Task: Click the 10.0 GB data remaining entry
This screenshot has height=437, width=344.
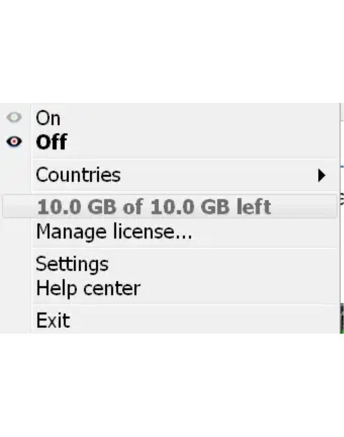Action: 154,207
